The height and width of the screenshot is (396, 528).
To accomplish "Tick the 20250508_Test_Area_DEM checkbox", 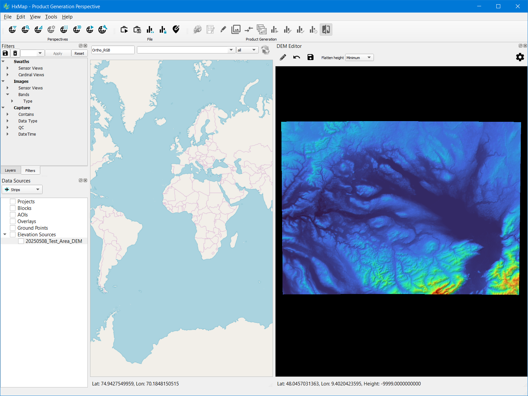I will [x=21, y=241].
